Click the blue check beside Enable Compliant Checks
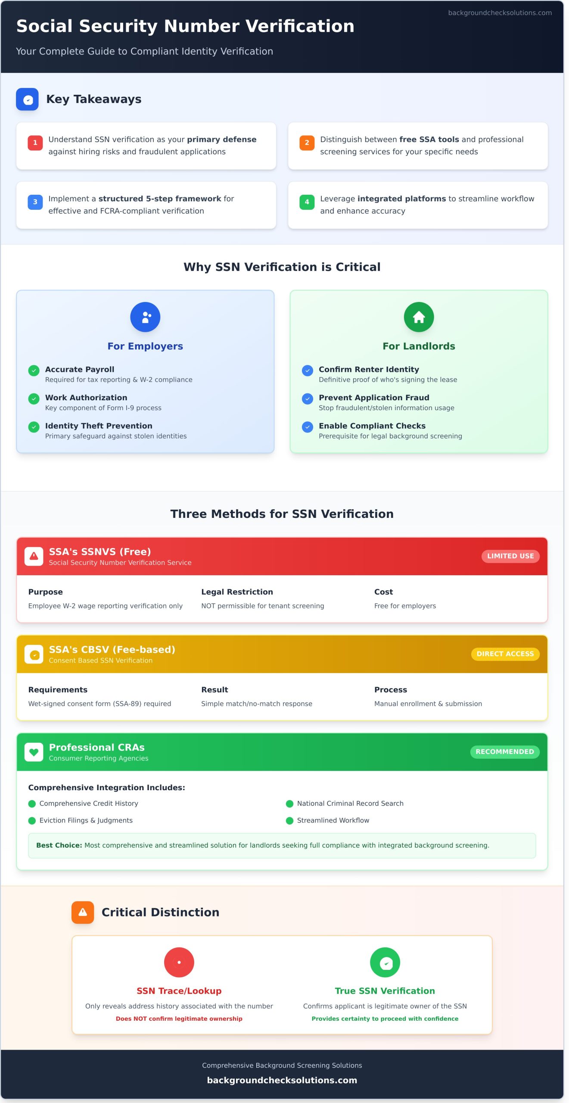The image size is (569, 1103). pos(307,427)
